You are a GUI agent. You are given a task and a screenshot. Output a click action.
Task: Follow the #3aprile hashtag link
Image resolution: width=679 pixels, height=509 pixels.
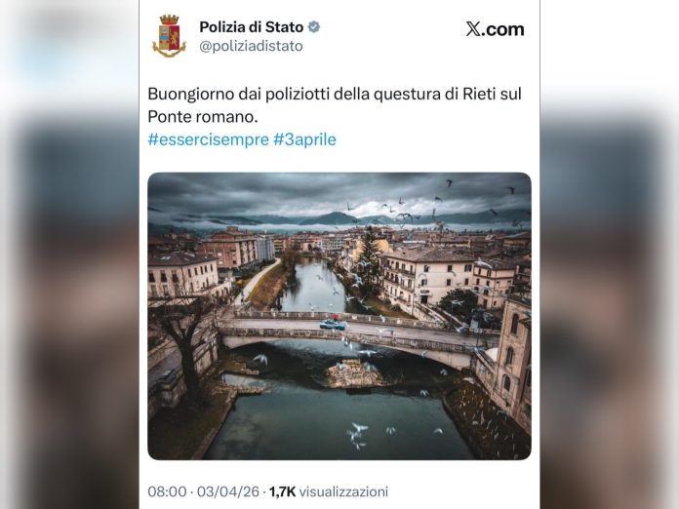304,139
